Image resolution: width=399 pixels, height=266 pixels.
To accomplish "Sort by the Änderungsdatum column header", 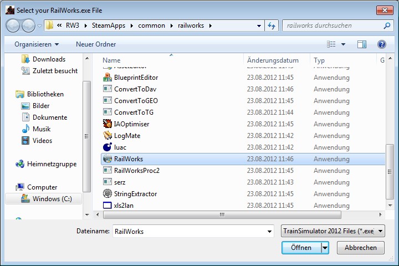I will (273, 60).
